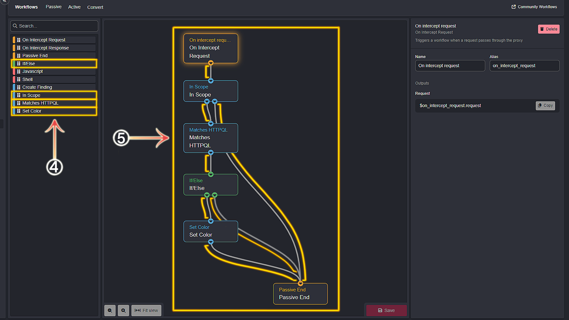Click the If/Else node icon

(19, 63)
